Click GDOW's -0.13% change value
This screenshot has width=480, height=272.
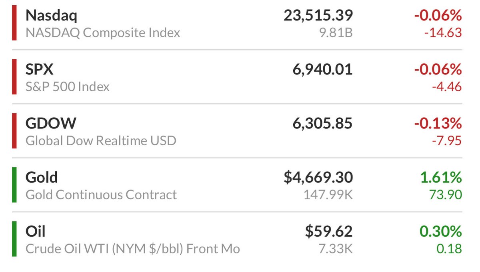click(438, 124)
